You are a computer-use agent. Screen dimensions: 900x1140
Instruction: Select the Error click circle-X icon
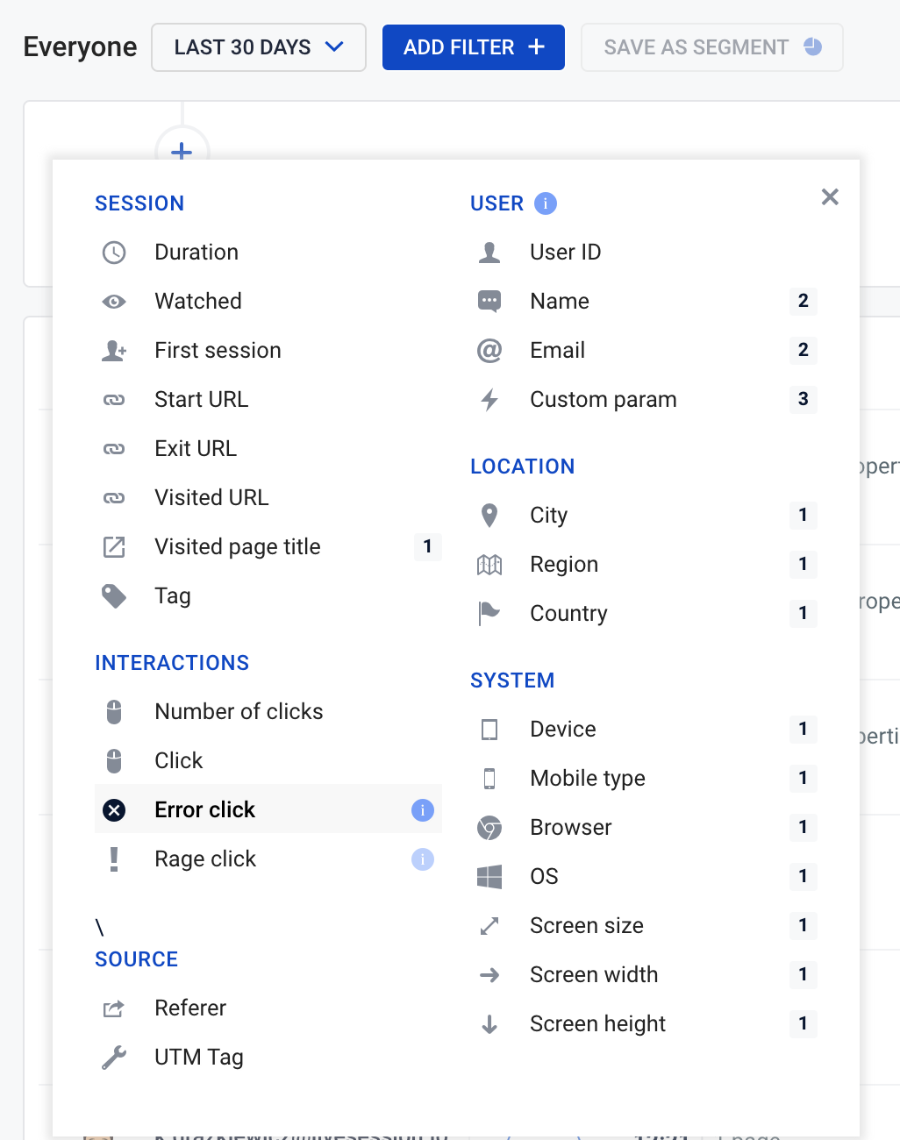tap(113, 809)
